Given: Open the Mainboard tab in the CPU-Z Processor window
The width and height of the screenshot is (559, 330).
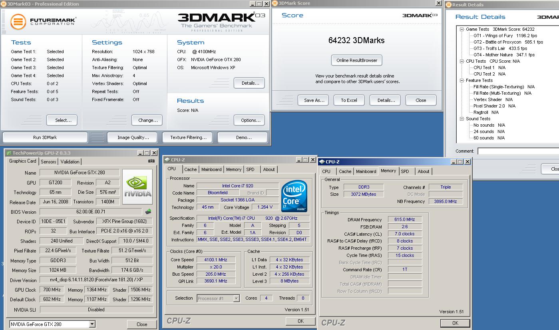Looking at the screenshot, I should click(211, 169).
